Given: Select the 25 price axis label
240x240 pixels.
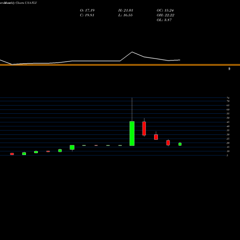Looking at the screenshot, I should [228, 139].
